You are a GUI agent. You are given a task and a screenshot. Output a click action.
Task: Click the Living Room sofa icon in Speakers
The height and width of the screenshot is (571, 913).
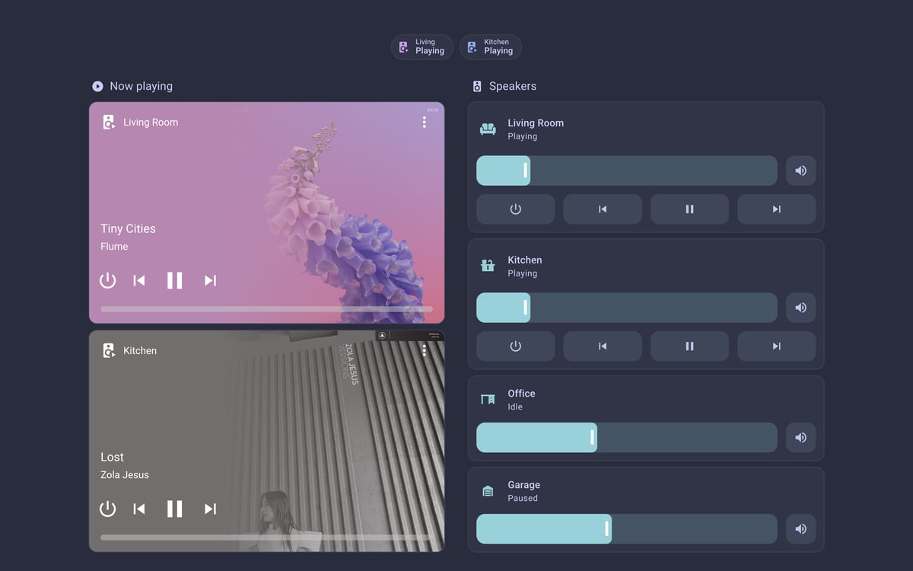point(488,129)
